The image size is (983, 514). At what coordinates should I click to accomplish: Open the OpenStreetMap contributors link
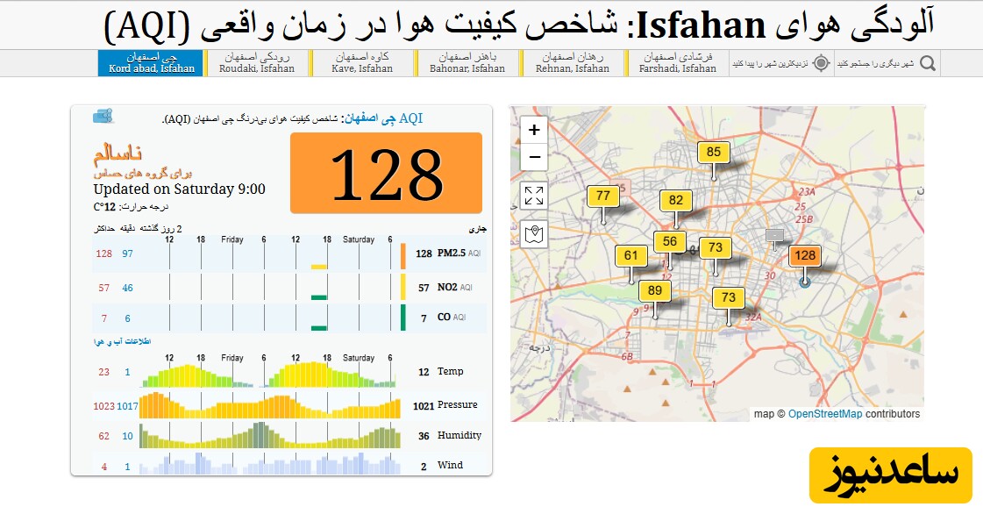[x=825, y=414]
